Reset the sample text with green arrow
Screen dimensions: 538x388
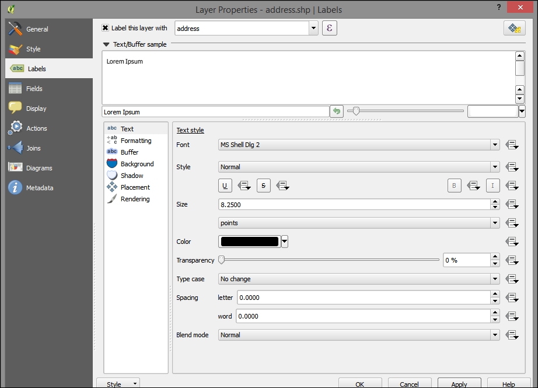[336, 111]
